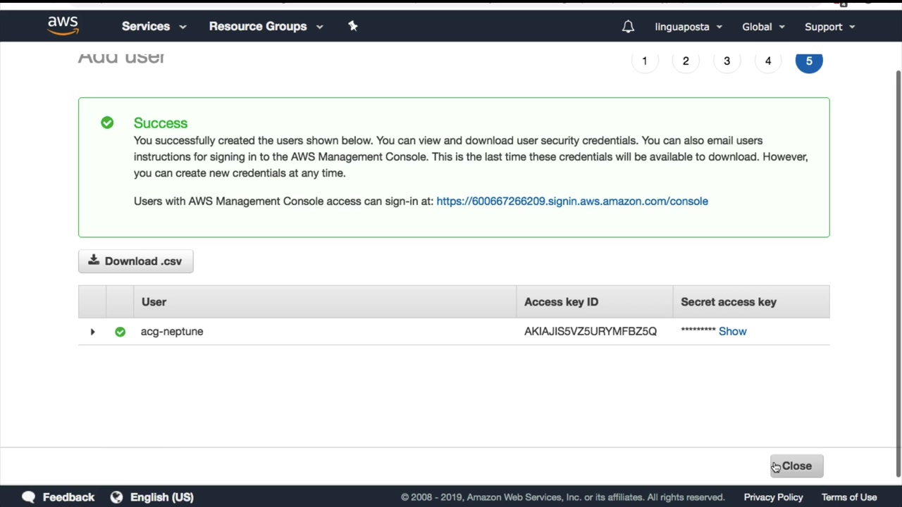This screenshot has width=902, height=507.
Task: Download the credentials .csv file
Action: coord(135,261)
